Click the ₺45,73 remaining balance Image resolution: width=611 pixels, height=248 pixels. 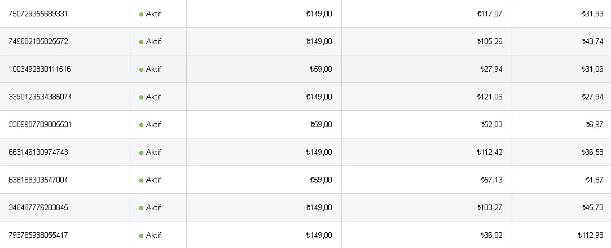point(592,207)
